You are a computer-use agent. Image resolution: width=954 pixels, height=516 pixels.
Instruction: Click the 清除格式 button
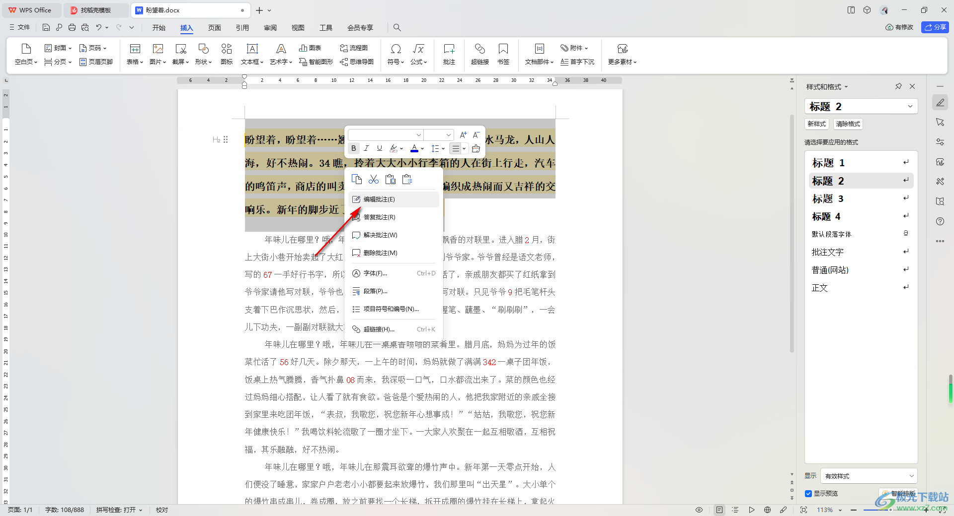click(x=848, y=124)
